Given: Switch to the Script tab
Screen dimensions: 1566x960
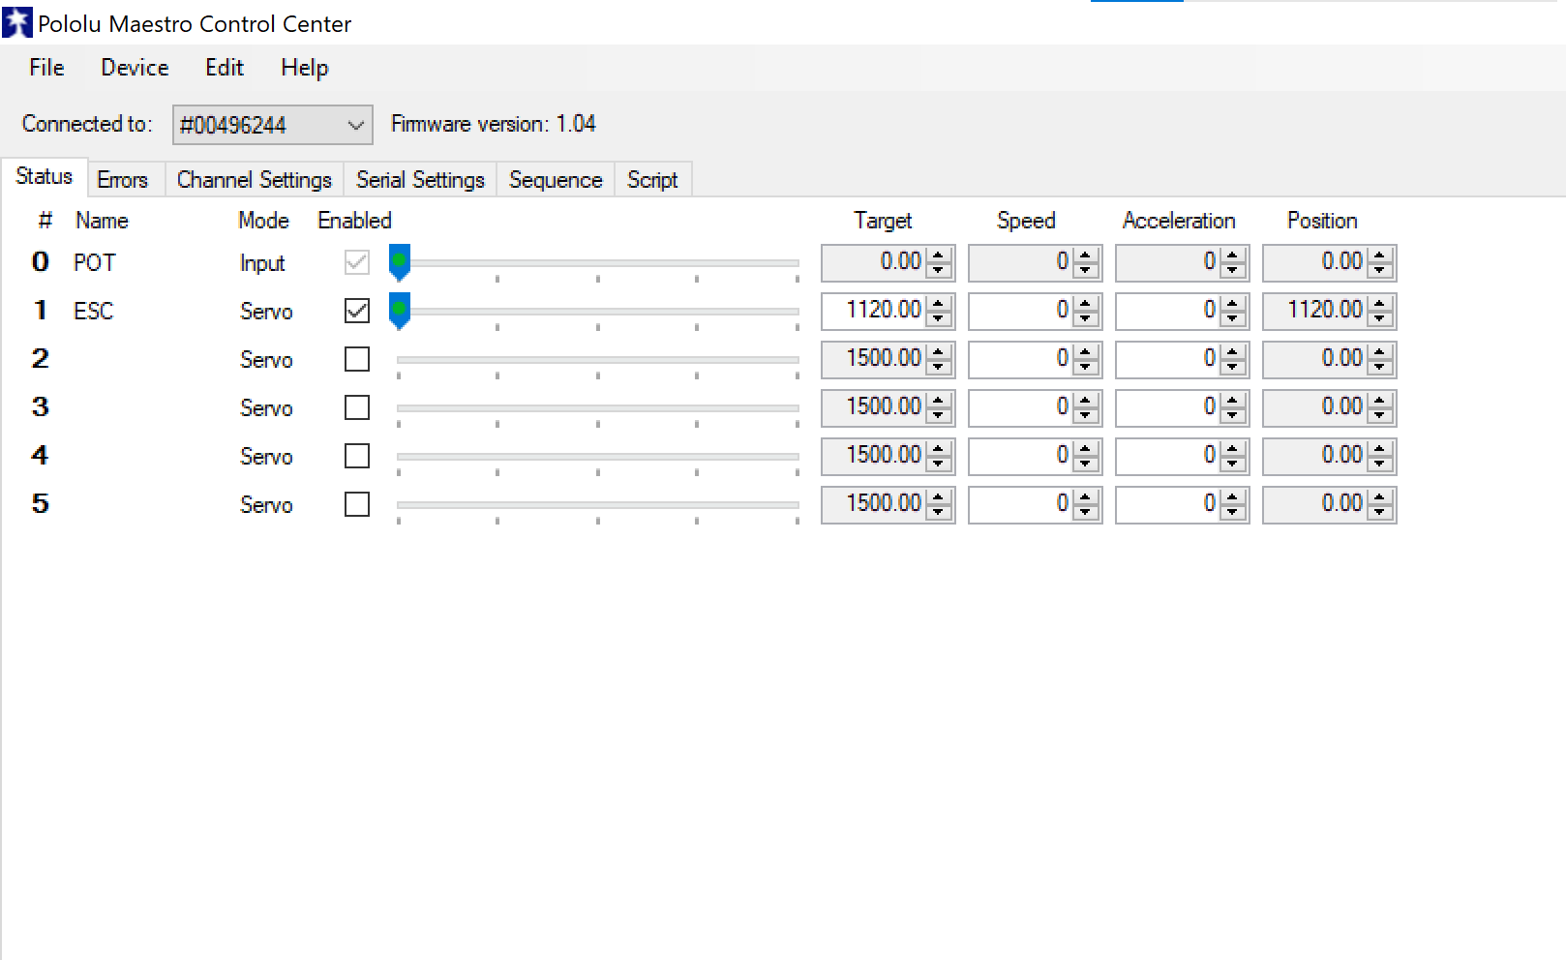Looking at the screenshot, I should click(x=652, y=180).
